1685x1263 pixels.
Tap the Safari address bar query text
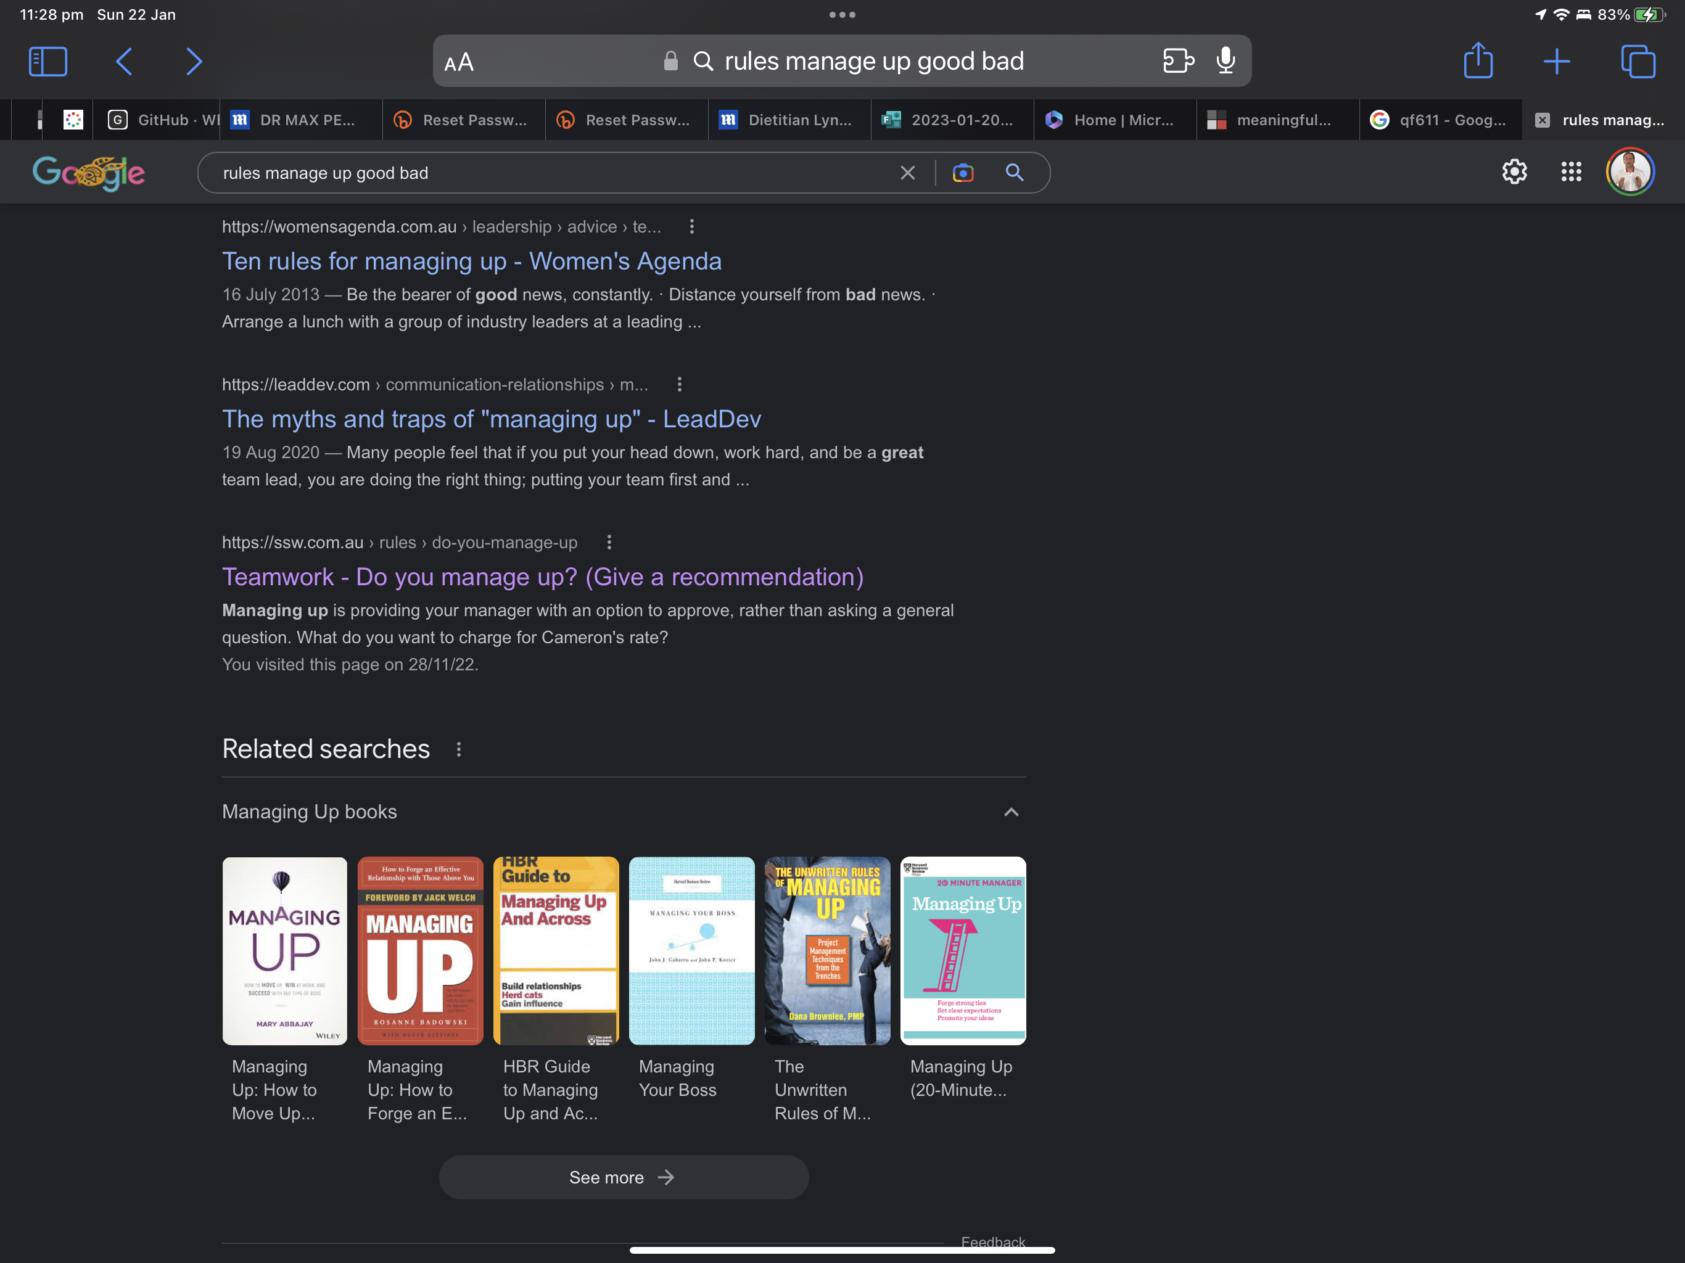pos(875,61)
